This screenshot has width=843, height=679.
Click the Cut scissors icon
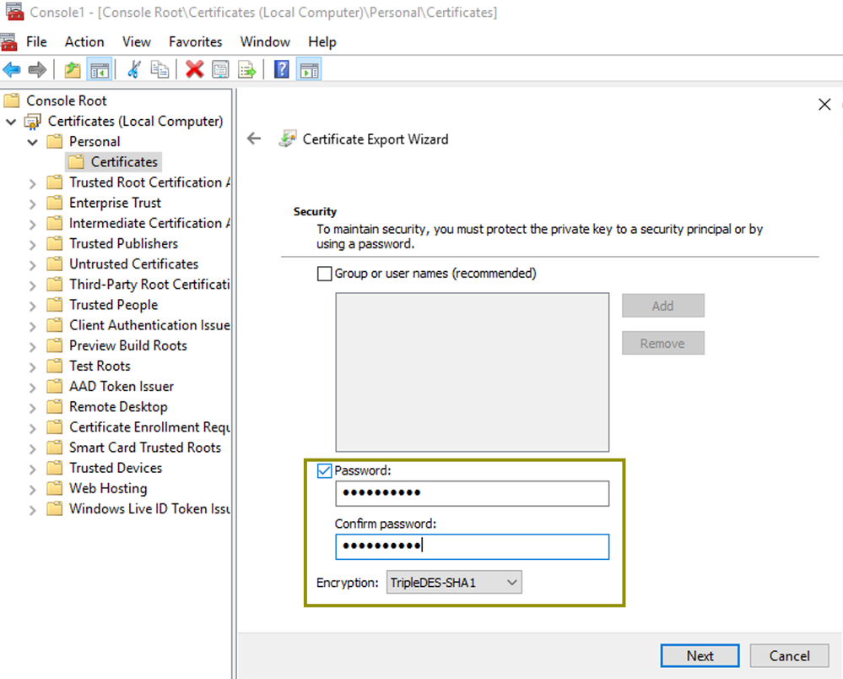pyautogui.click(x=133, y=69)
